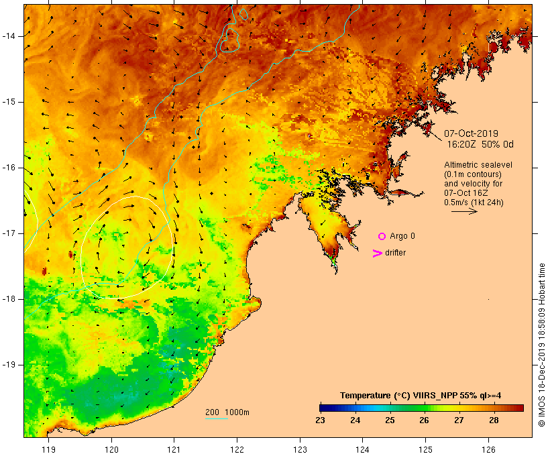The width and height of the screenshot is (550, 456).
Task: Click the '07-Oct-2019' date label
Action: point(471,133)
